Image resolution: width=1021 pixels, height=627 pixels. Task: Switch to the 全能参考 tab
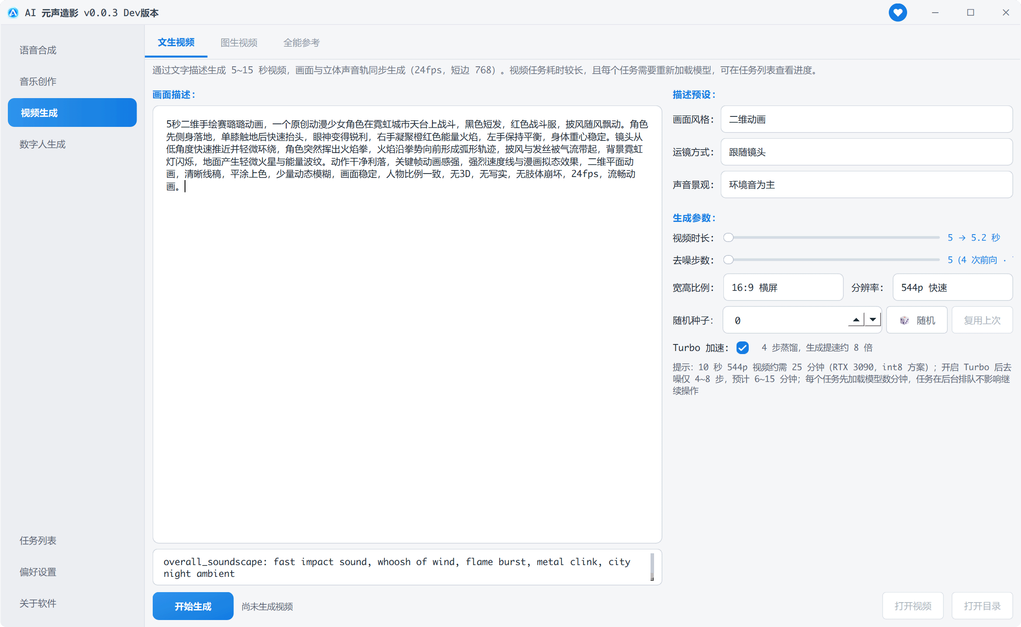302,43
